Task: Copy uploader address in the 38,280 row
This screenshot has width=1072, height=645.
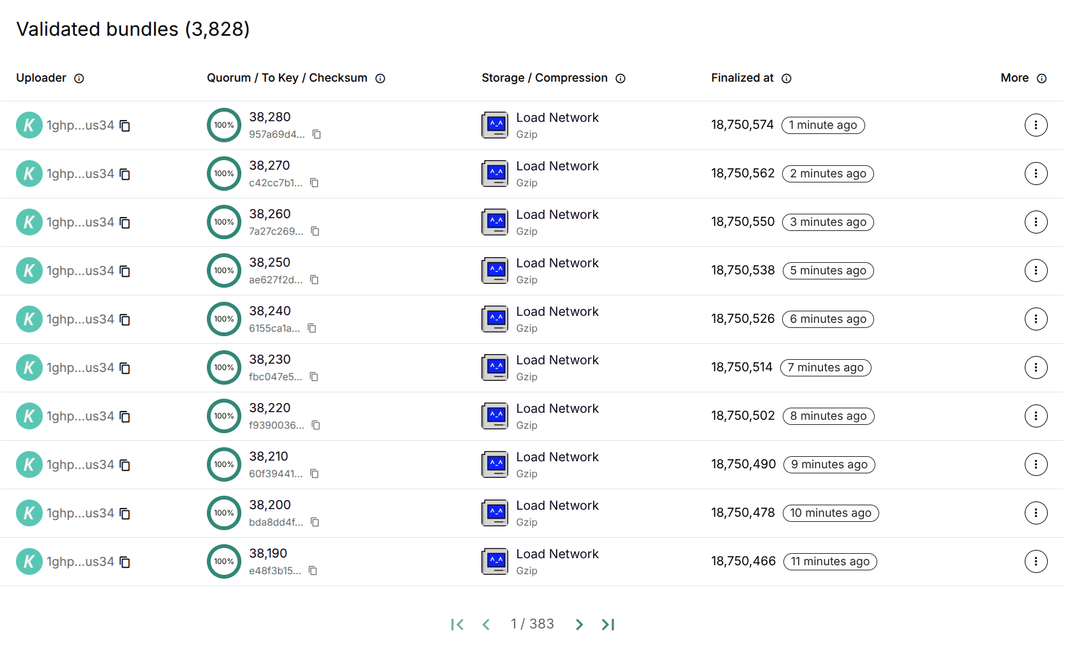Action: (x=125, y=126)
